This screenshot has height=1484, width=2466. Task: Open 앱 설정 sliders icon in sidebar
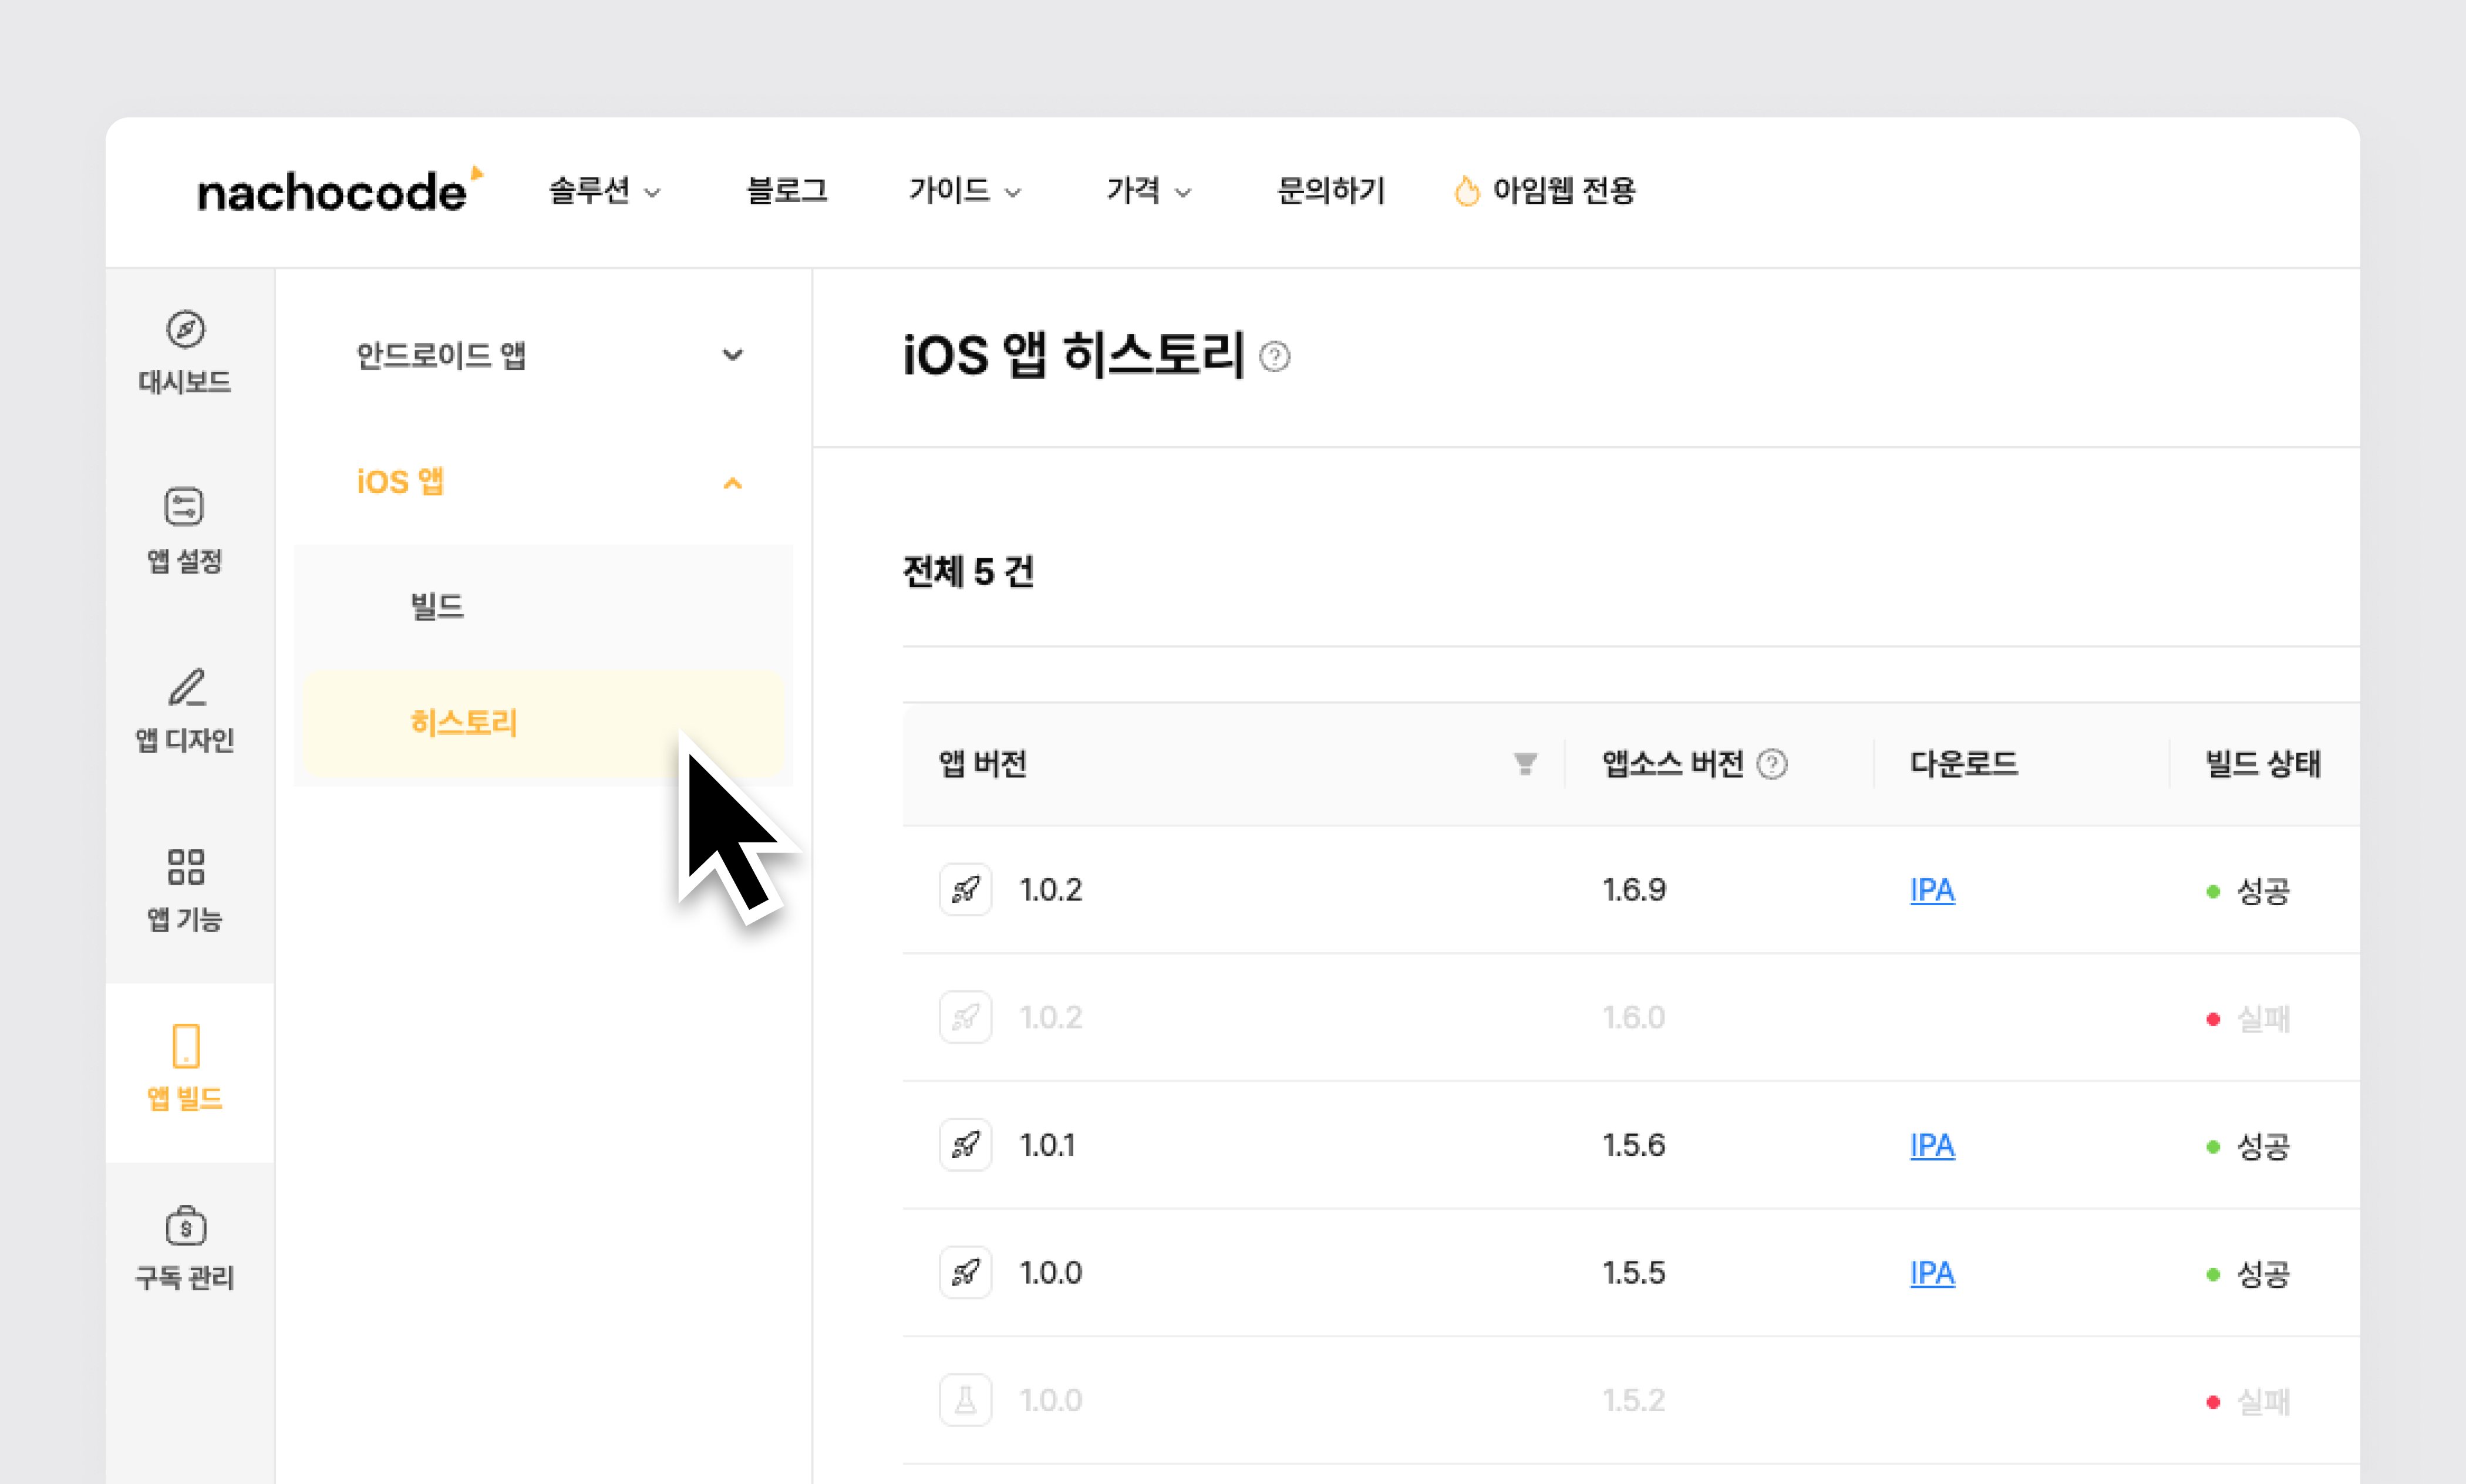tap(184, 507)
